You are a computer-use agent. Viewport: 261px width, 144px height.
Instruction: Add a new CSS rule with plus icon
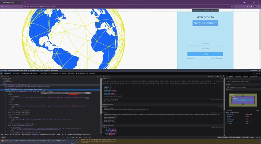point(215,76)
